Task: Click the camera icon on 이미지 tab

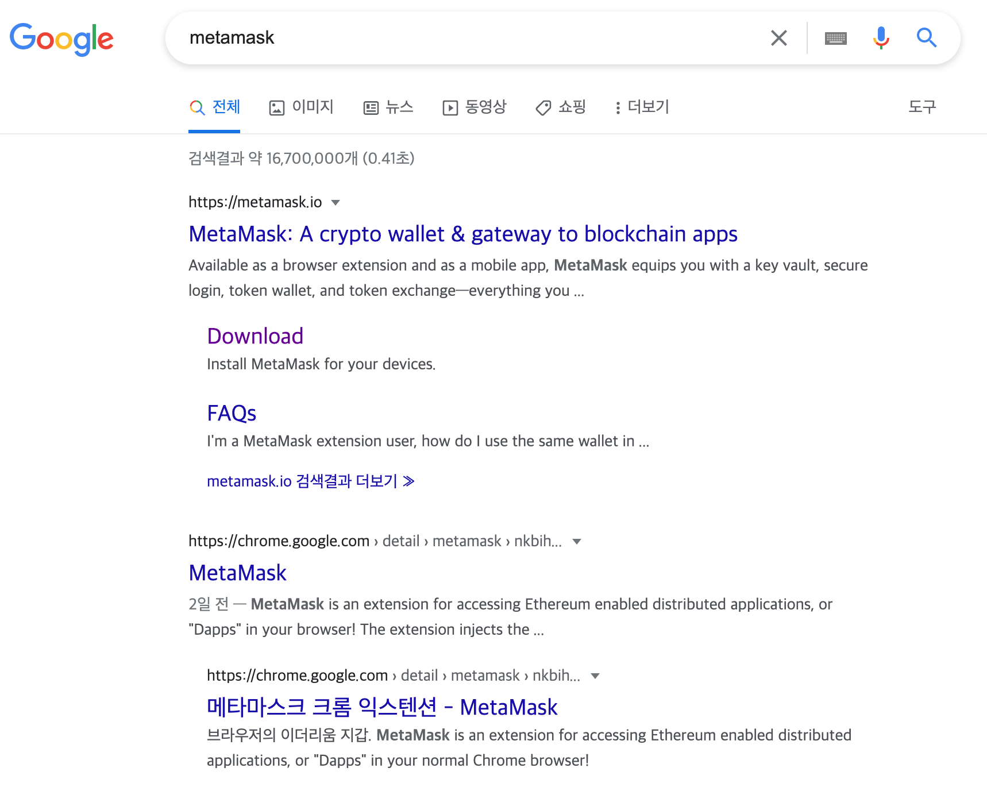Action: tap(277, 107)
